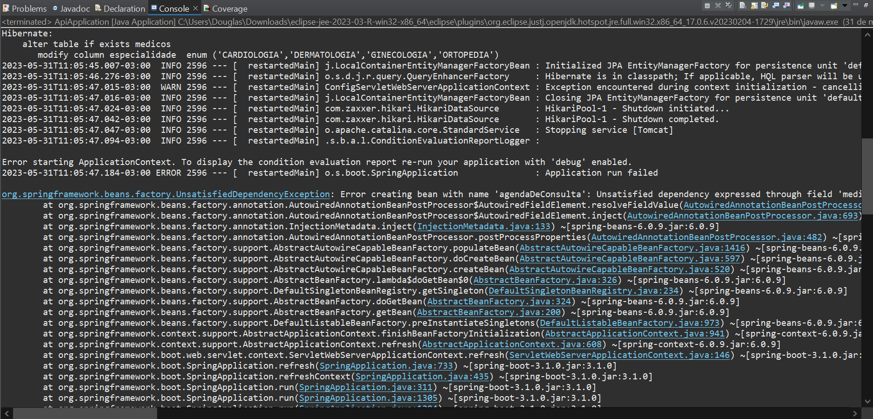Open AbstractApplicationContext.java:941 link
This screenshot has height=419, width=873.
[635, 334]
